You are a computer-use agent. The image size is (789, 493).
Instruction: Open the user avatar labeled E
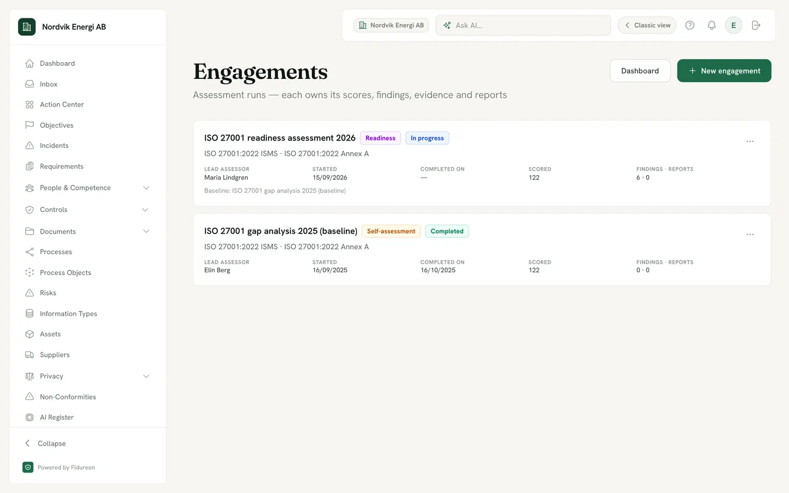coord(734,25)
